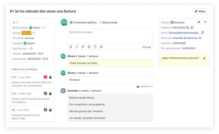Click the Editar button
The image size is (219, 134).
click(x=201, y=11)
